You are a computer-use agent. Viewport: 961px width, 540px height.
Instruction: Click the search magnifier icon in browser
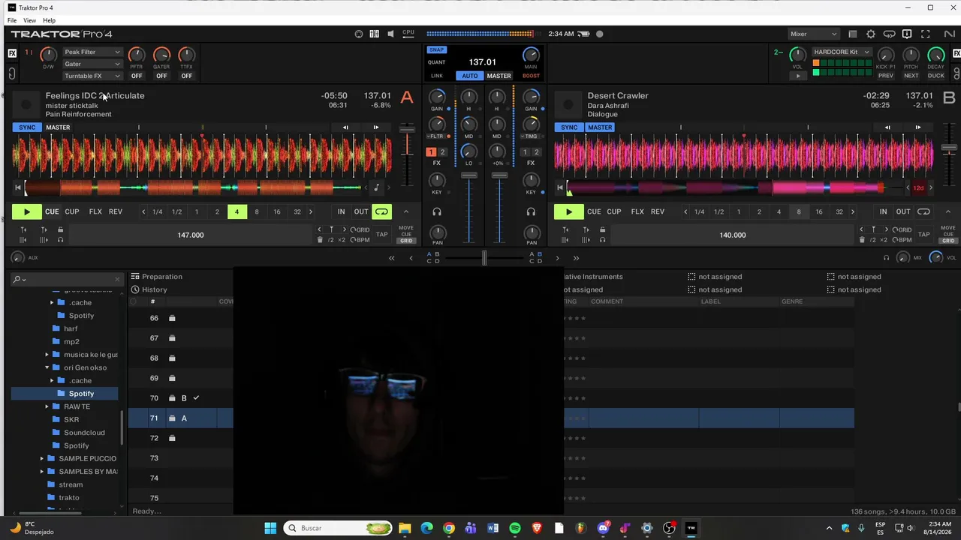[17, 279]
